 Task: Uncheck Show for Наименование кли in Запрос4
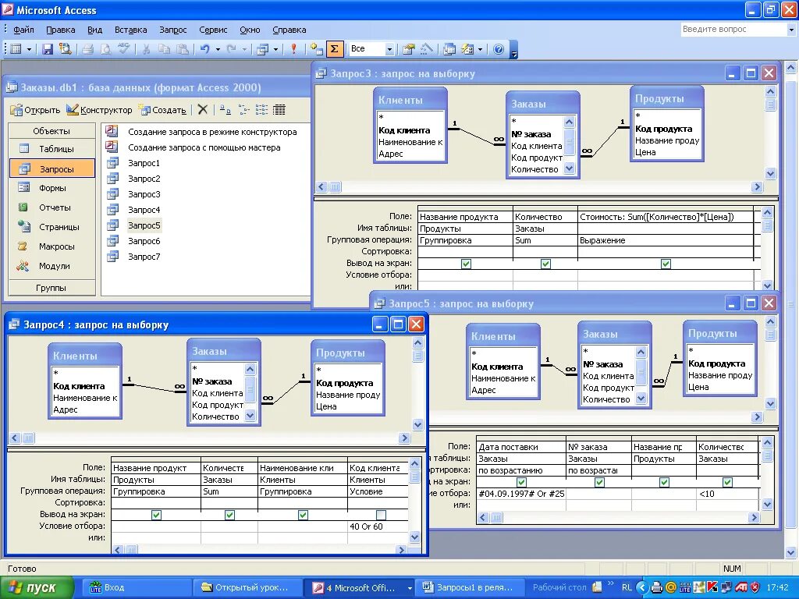(x=303, y=515)
